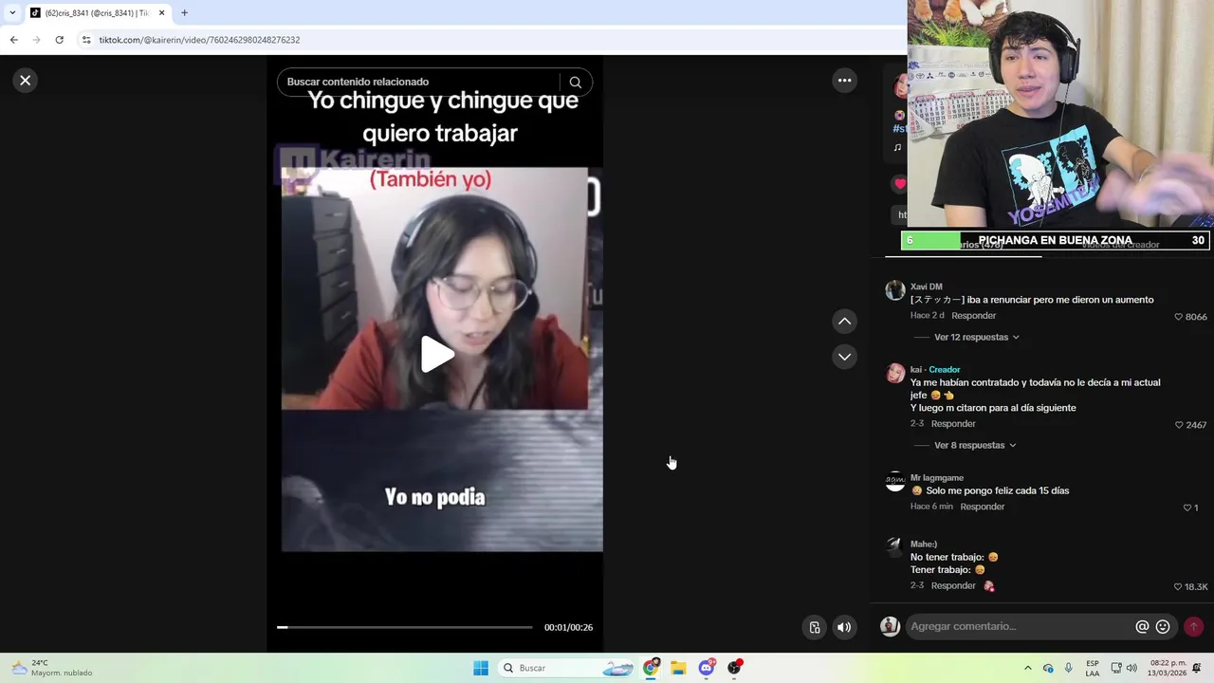1214x683 pixels.
Task: Click the magnifier icon in related search
Action: pyautogui.click(x=575, y=83)
